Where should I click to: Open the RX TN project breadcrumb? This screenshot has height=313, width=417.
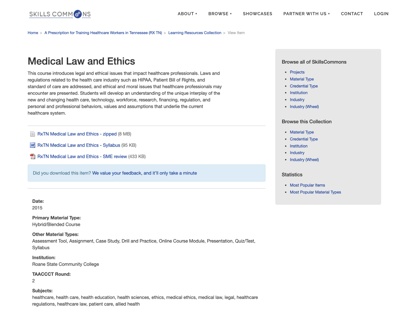[x=103, y=33]
